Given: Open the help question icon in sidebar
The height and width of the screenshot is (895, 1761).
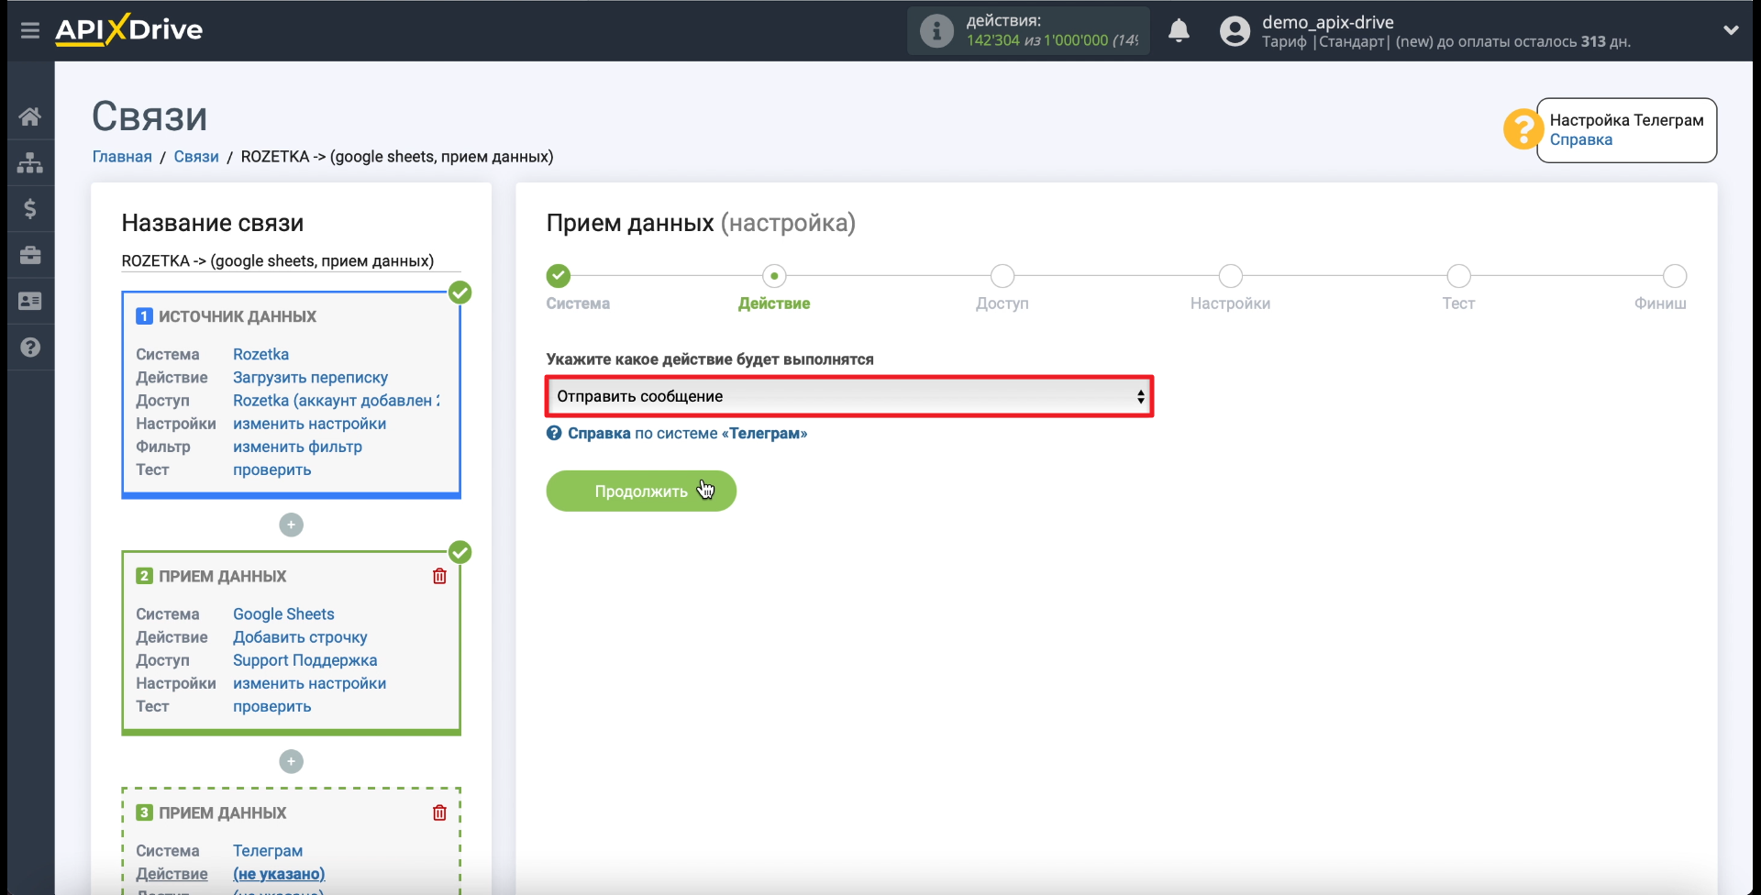Looking at the screenshot, I should tap(30, 348).
